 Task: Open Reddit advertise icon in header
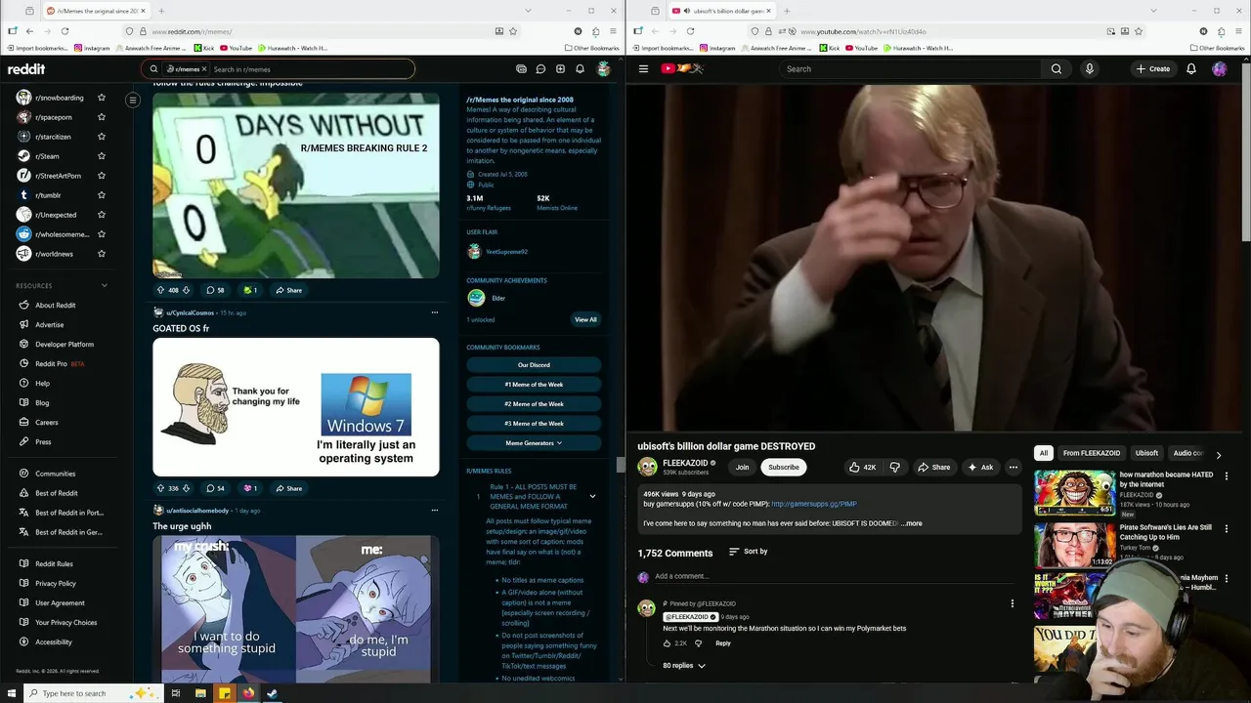[521, 69]
